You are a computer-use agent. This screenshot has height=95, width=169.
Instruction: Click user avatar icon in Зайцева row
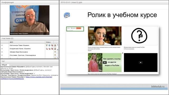[x=55, y=52]
